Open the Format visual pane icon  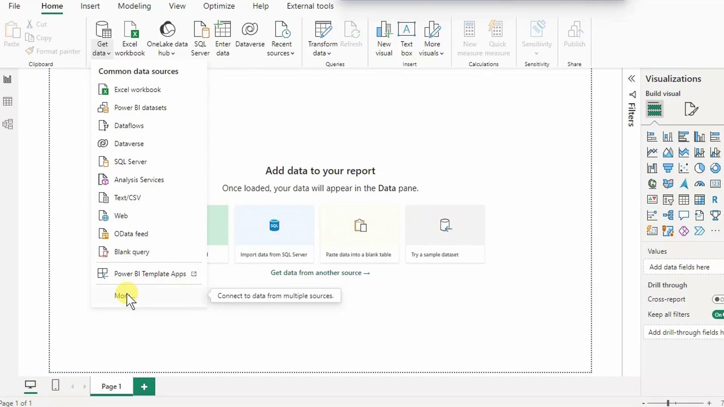pos(691,109)
